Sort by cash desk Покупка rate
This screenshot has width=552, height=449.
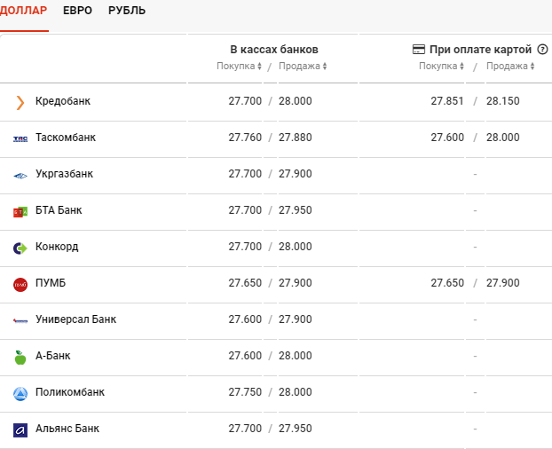click(240, 67)
